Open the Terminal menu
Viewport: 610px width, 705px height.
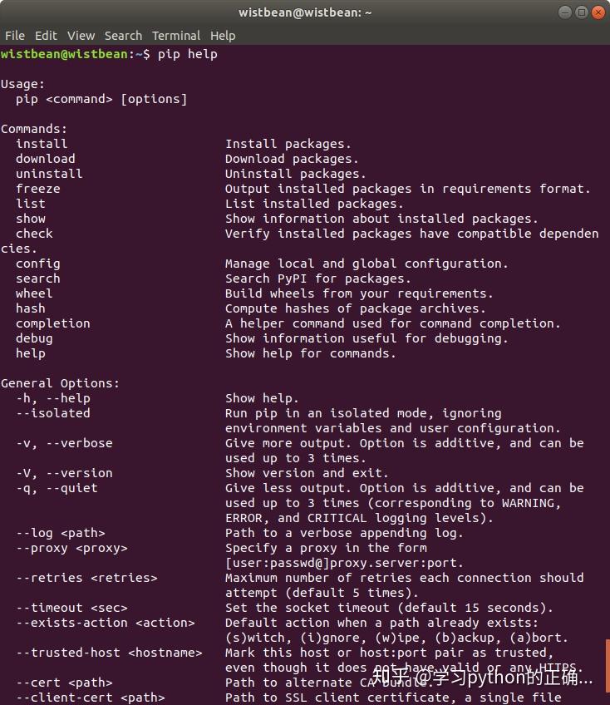click(x=176, y=36)
